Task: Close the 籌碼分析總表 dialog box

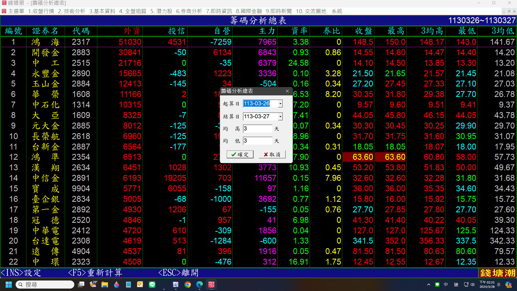Action: point(287,91)
